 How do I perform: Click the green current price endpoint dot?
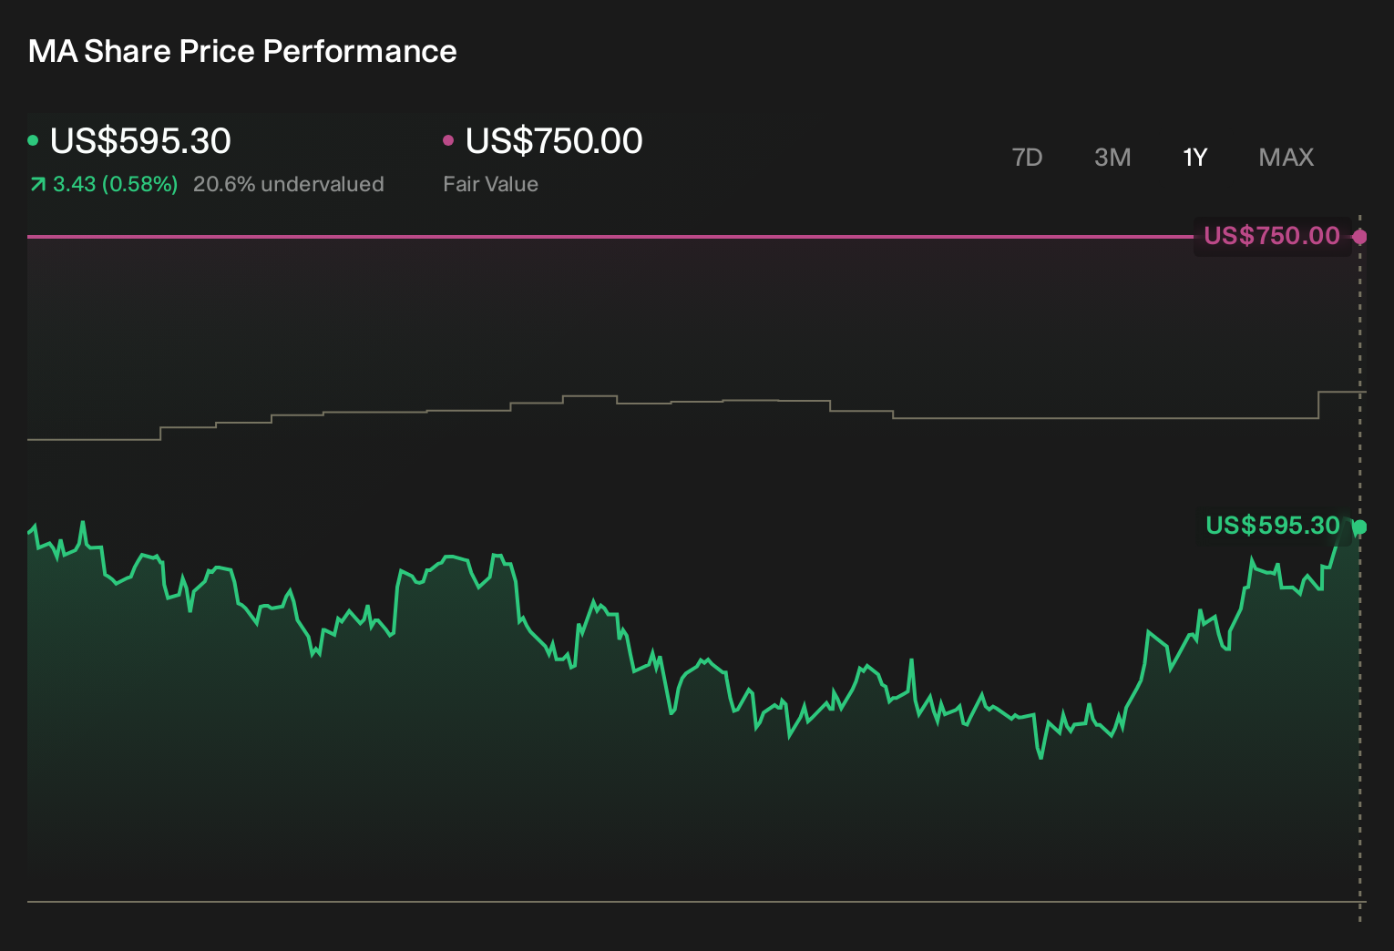pos(1359,527)
